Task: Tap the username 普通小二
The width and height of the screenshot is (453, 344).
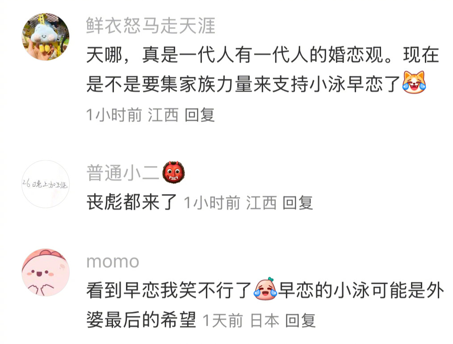Action: pos(123,173)
